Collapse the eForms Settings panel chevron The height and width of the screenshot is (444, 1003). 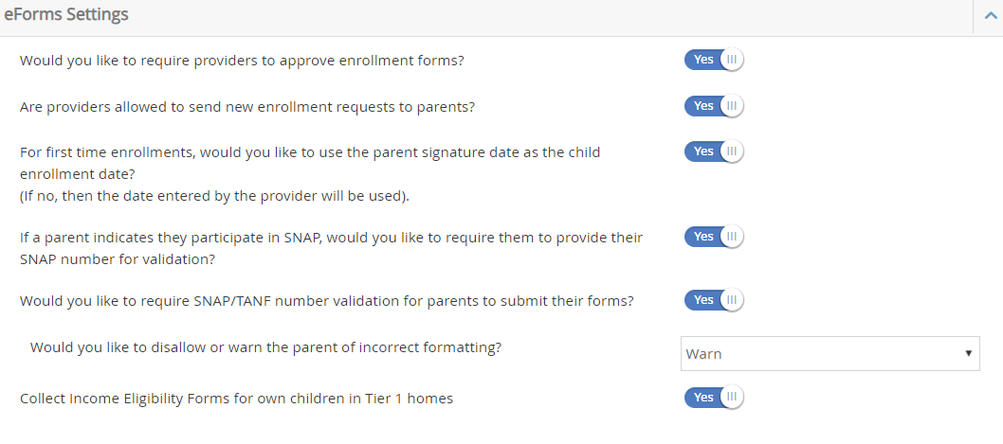(x=991, y=16)
